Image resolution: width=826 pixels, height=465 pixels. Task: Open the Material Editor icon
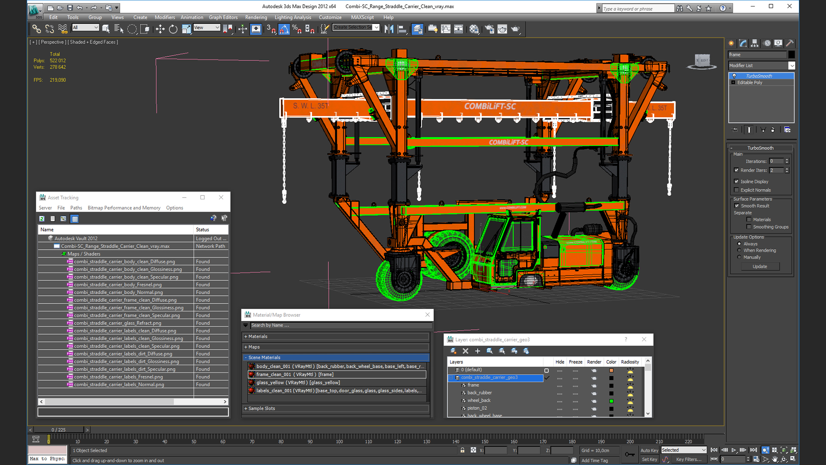474,29
